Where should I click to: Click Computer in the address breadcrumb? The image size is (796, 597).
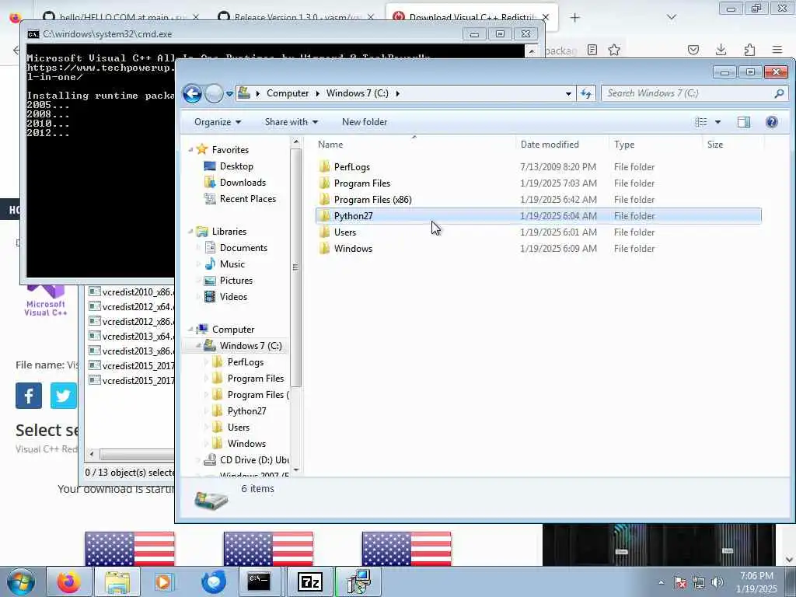click(x=288, y=93)
